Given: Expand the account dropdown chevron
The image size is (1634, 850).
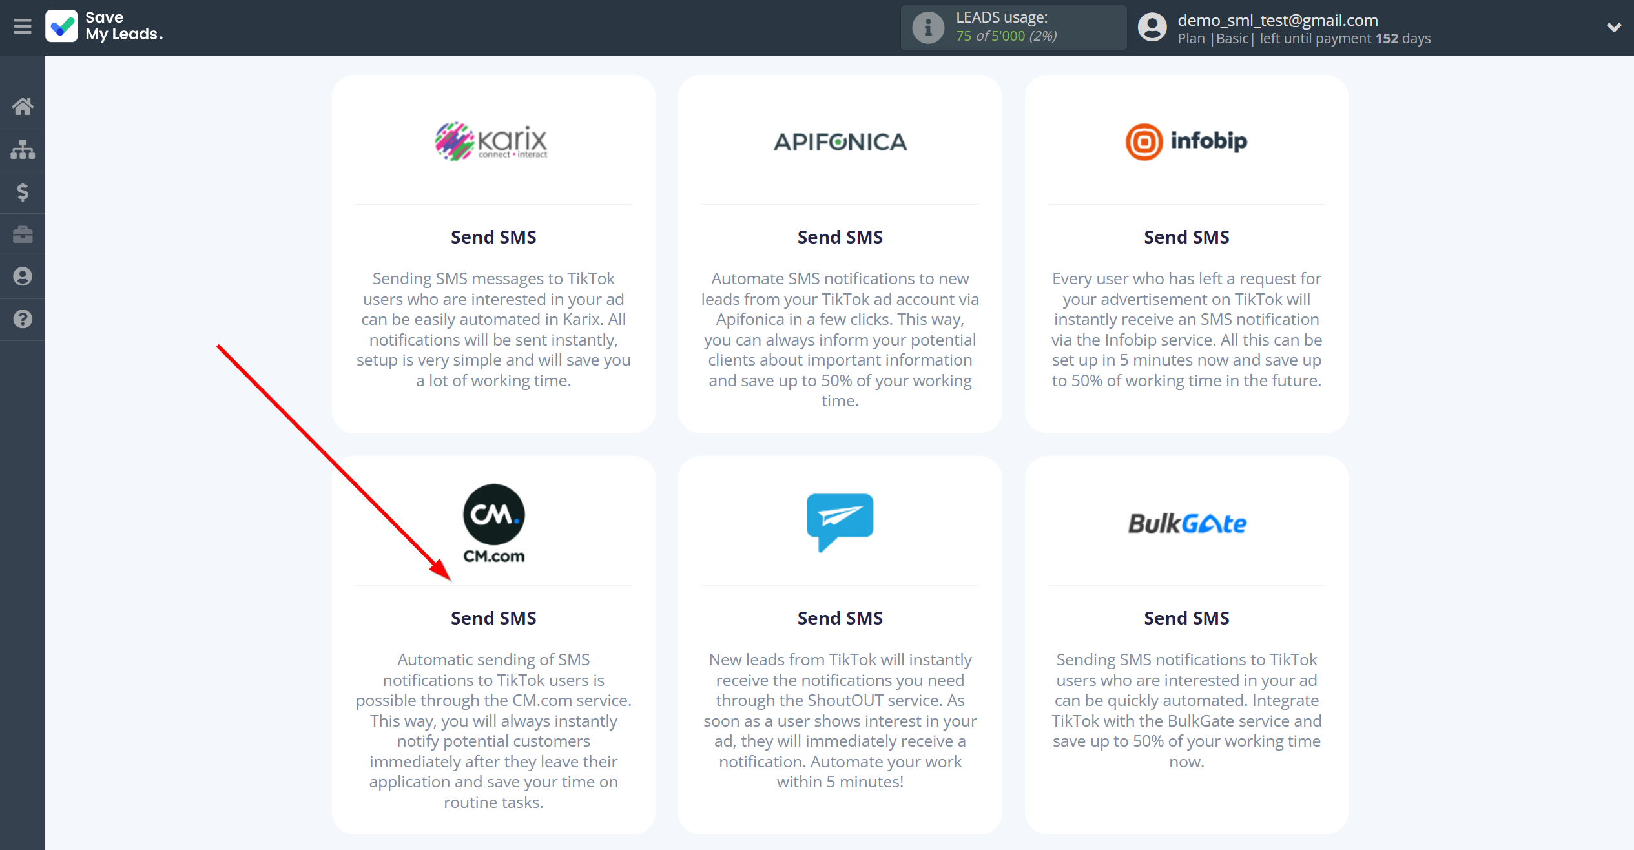Looking at the screenshot, I should [x=1613, y=28].
